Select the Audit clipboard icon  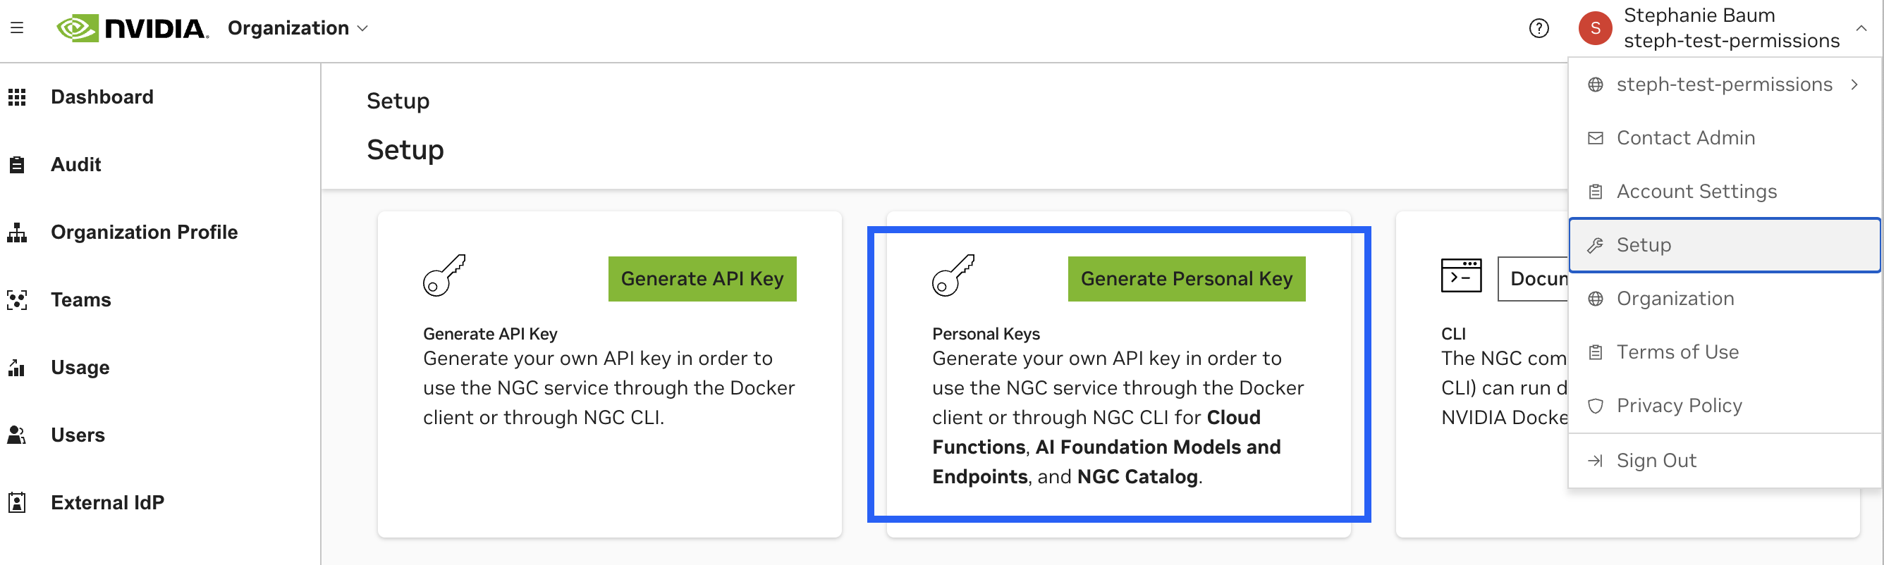click(17, 163)
